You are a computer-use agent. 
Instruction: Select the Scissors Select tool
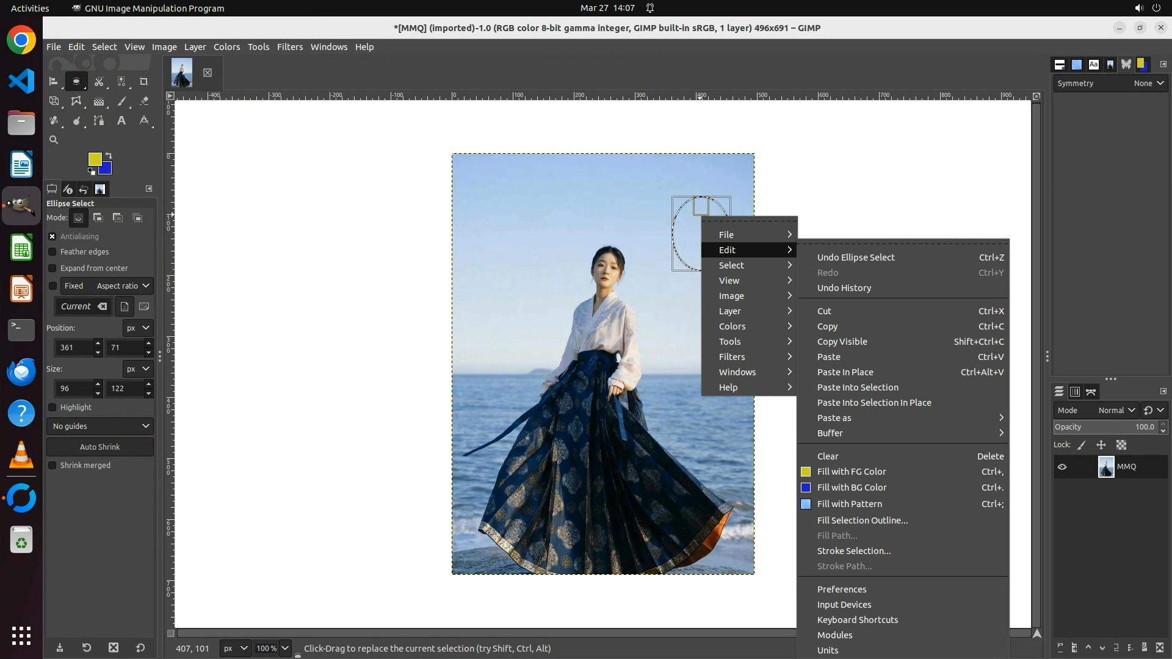[x=99, y=81]
